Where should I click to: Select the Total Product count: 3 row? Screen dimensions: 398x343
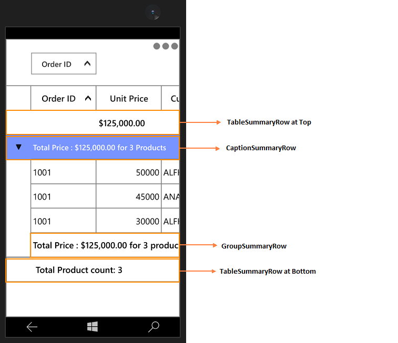(93, 270)
